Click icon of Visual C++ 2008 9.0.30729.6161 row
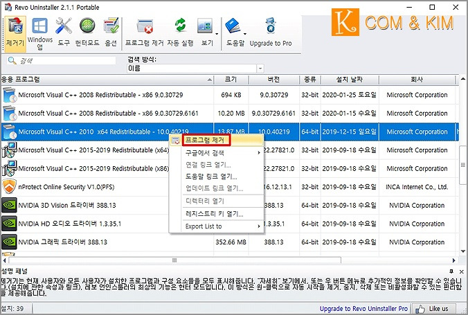This screenshot has height=315, width=468. click(x=9, y=114)
